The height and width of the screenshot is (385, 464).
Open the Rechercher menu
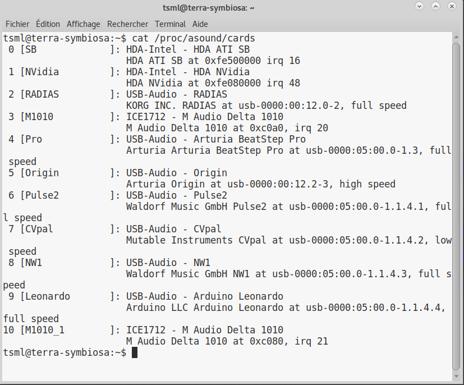click(127, 24)
